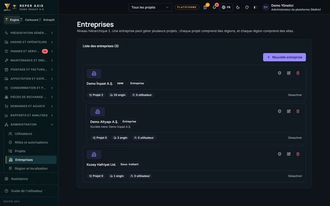The height and width of the screenshot is (206, 330).
Task: Open Guide de l'utilisateur link
Action: (x=27, y=191)
